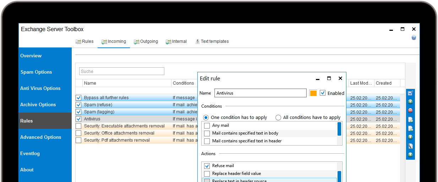Open Advanced Options in the sidebar
This screenshot has height=182, width=438.
tap(45, 137)
